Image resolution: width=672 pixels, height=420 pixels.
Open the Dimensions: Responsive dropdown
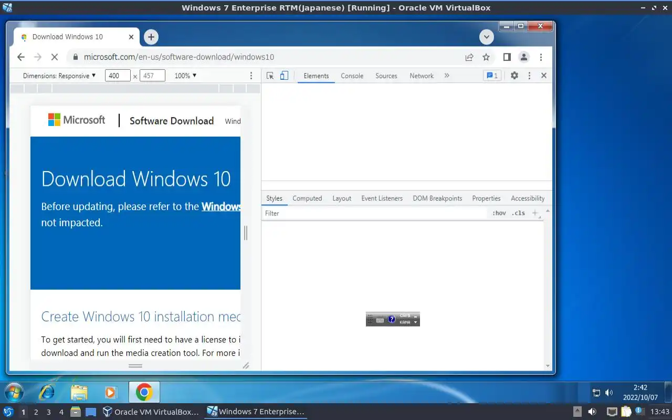coord(59,76)
